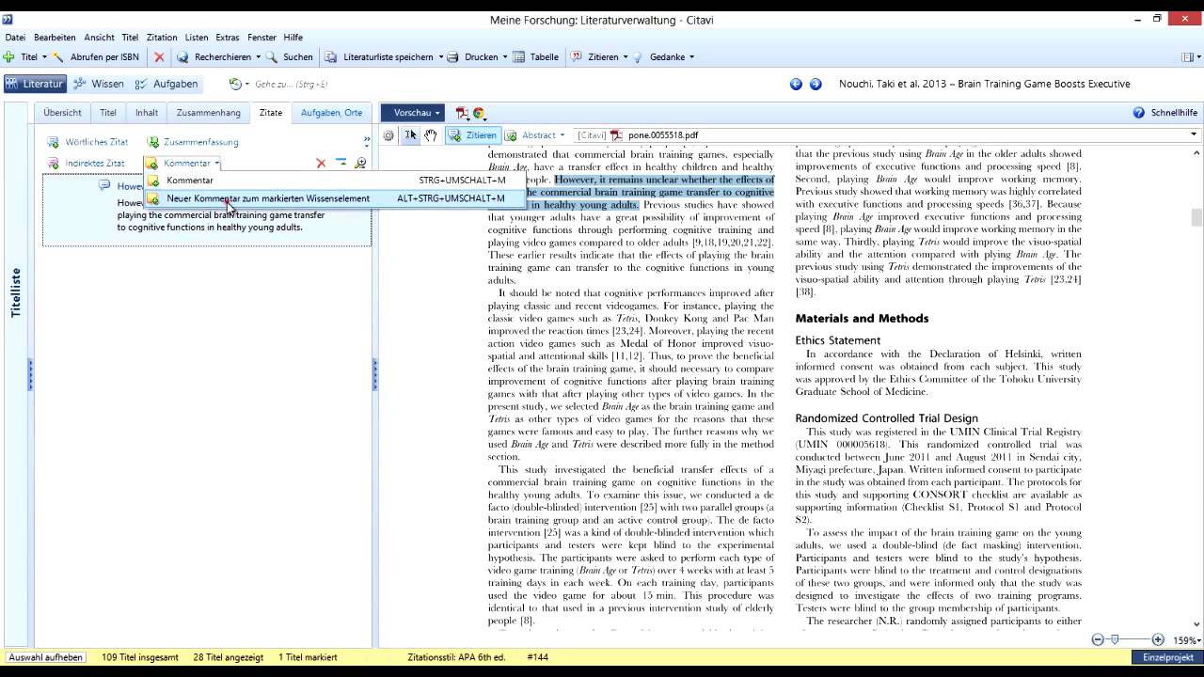Switch to the Übersicht tab
The height and width of the screenshot is (677, 1204).
point(62,113)
